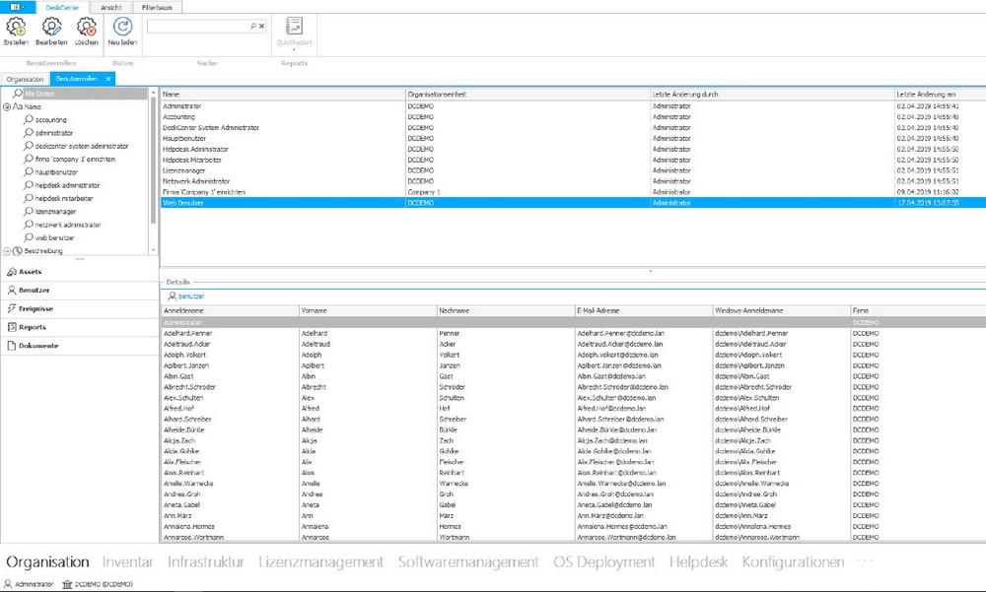Collapse the Name filter tree node
Image resolution: width=986 pixels, height=592 pixels.
(x=7, y=106)
